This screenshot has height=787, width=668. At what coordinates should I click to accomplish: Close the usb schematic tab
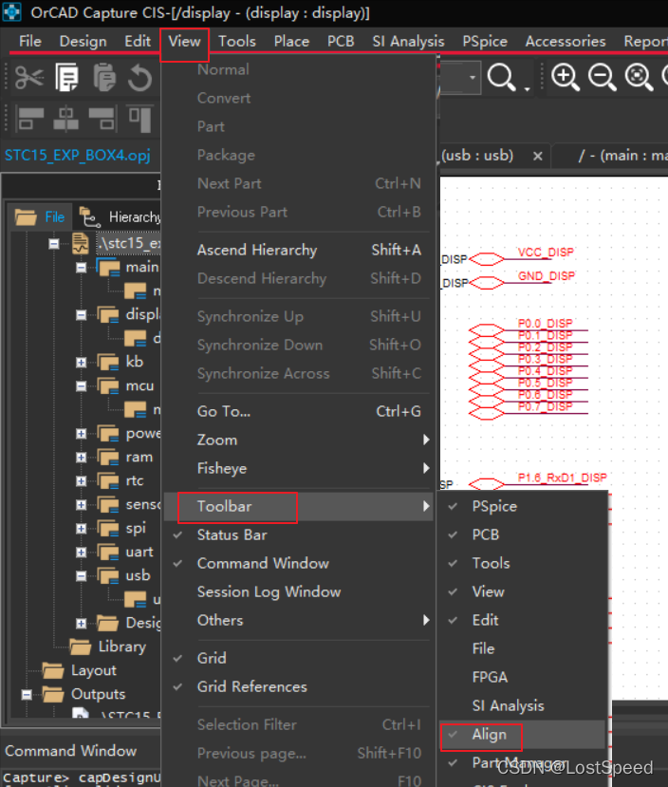click(537, 156)
